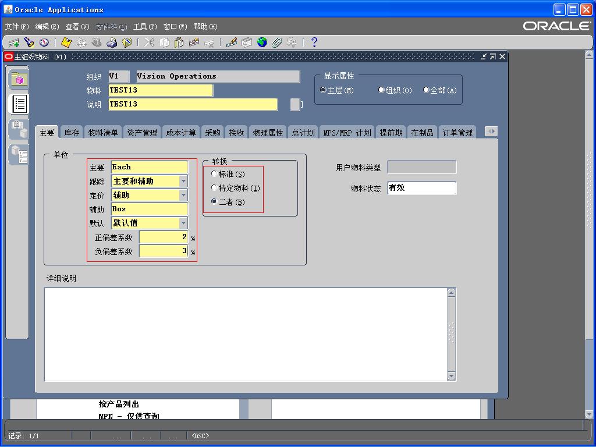Switch to the 成本计算 tab

181,133
